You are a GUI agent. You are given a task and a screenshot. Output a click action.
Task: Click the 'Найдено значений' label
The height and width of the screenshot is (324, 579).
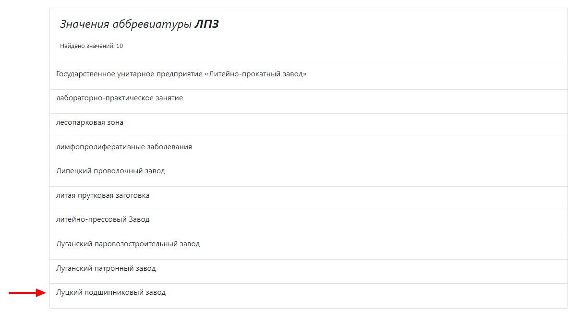point(87,46)
